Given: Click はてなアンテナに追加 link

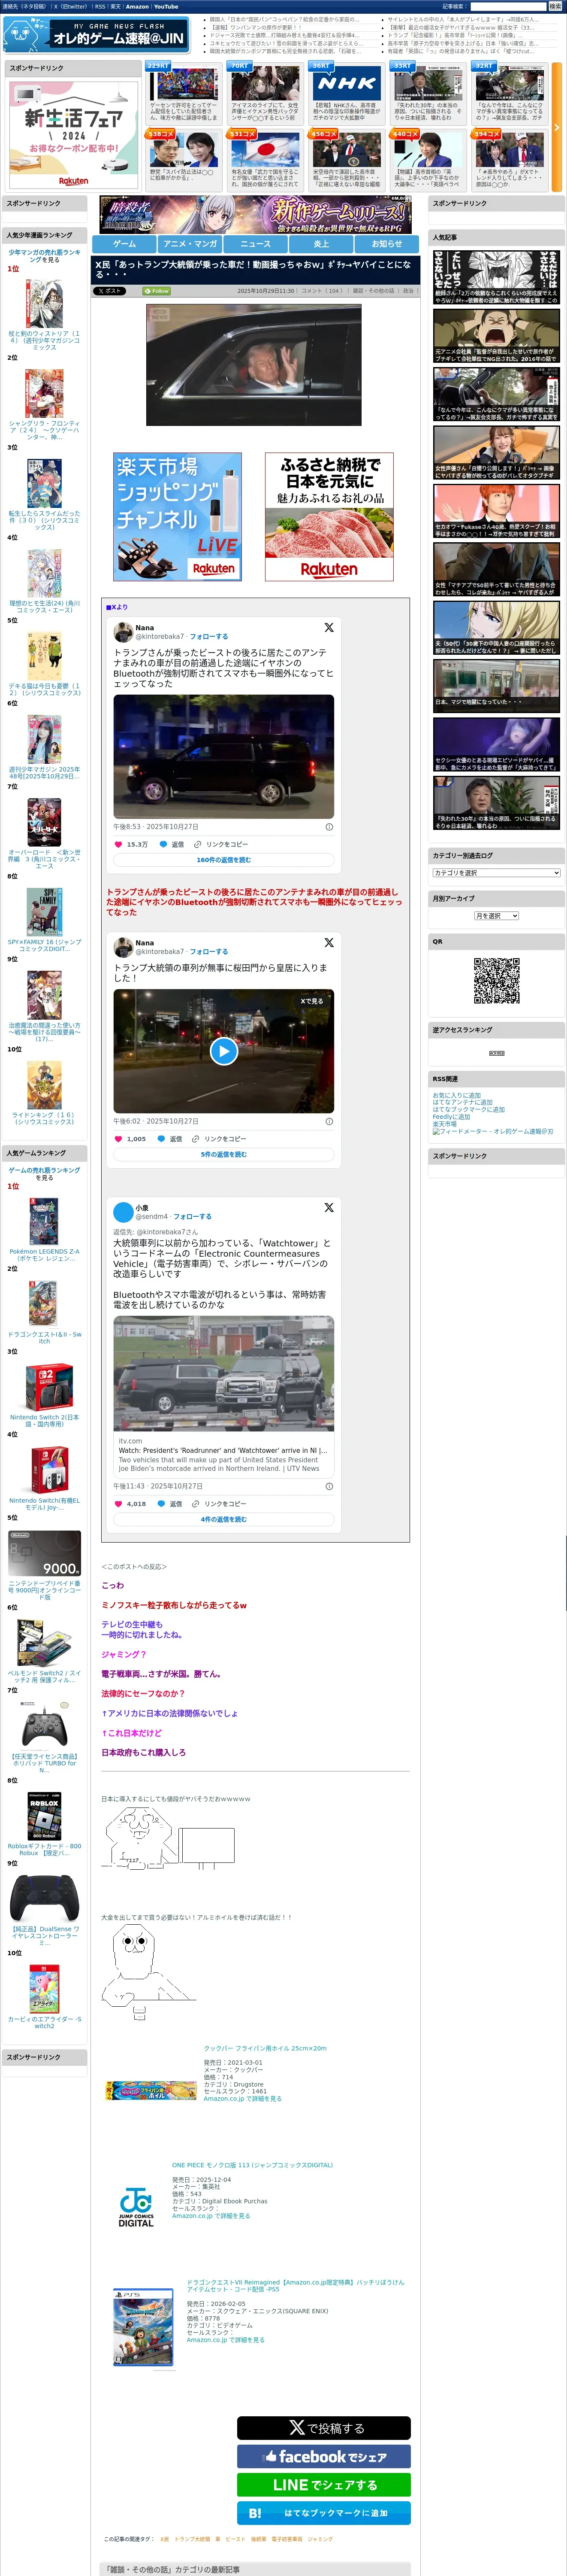Looking at the screenshot, I should 462,1102.
